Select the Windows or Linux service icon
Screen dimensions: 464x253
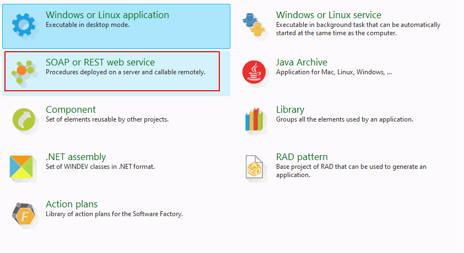coord(253,25)
